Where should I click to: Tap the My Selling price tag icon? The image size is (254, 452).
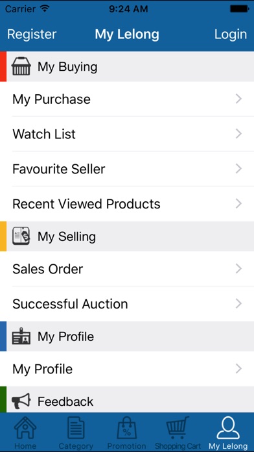click(x=21, y=236)
